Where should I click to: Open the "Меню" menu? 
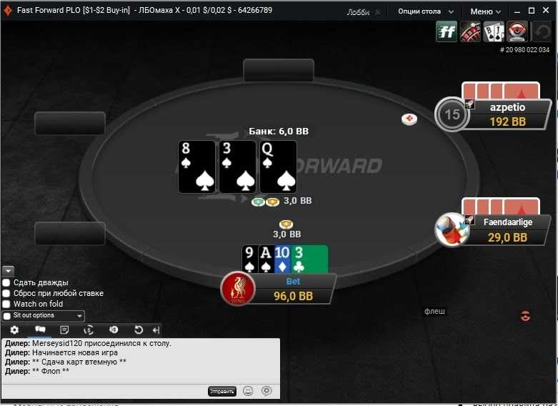485,11
